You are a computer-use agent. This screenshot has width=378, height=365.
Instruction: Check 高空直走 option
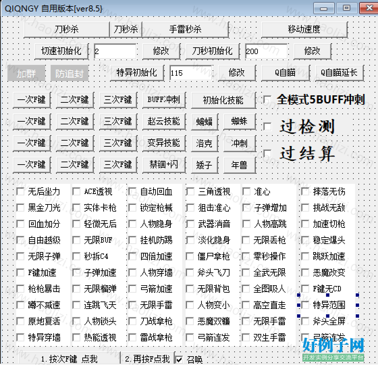click(x=246, y=305)
